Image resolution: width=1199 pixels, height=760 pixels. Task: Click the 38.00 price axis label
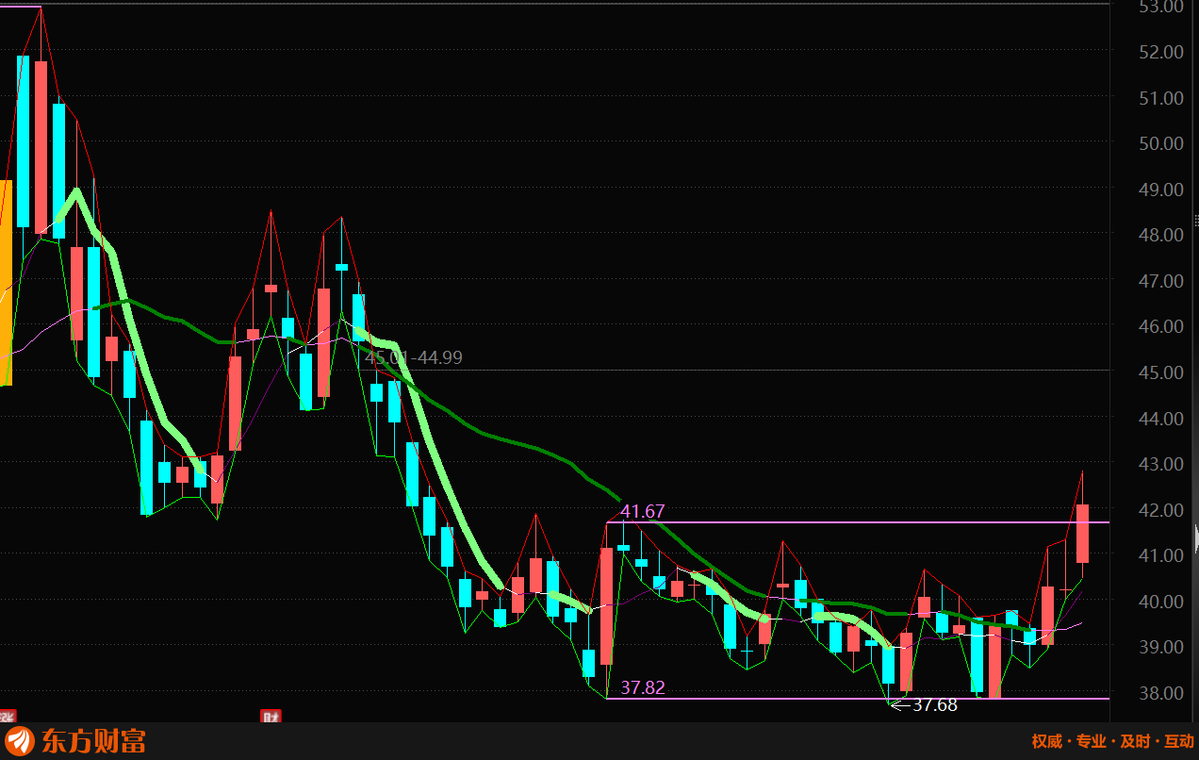pyautogui.click(x=1161, y=693)
